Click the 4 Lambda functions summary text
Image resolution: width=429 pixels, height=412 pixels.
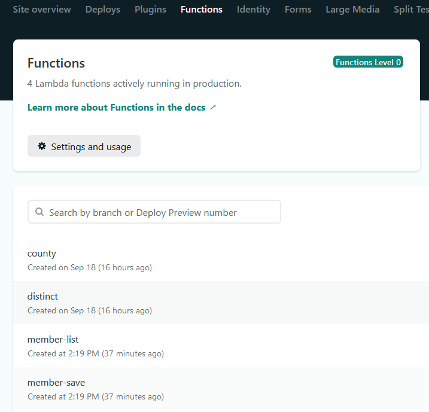tap(135, 84)
